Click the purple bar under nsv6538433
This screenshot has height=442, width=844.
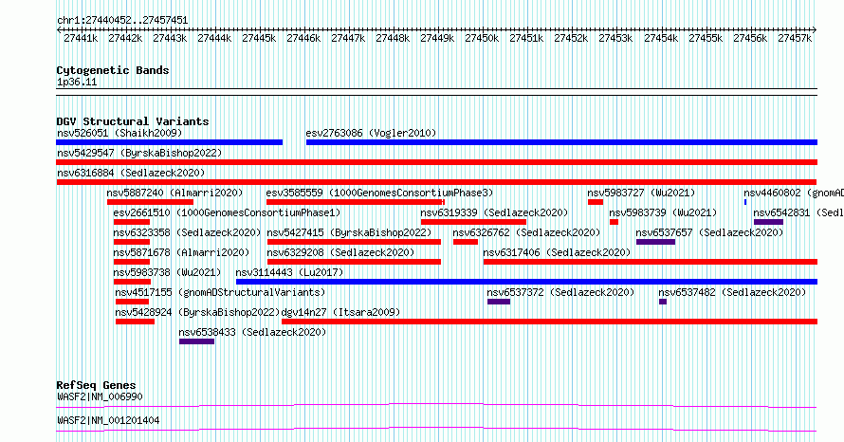point(196,341)
